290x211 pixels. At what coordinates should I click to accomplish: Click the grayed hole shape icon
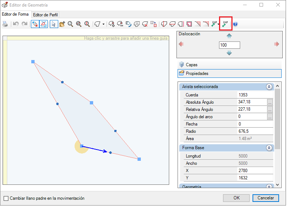pyautogui.click(x=137, y=24)
